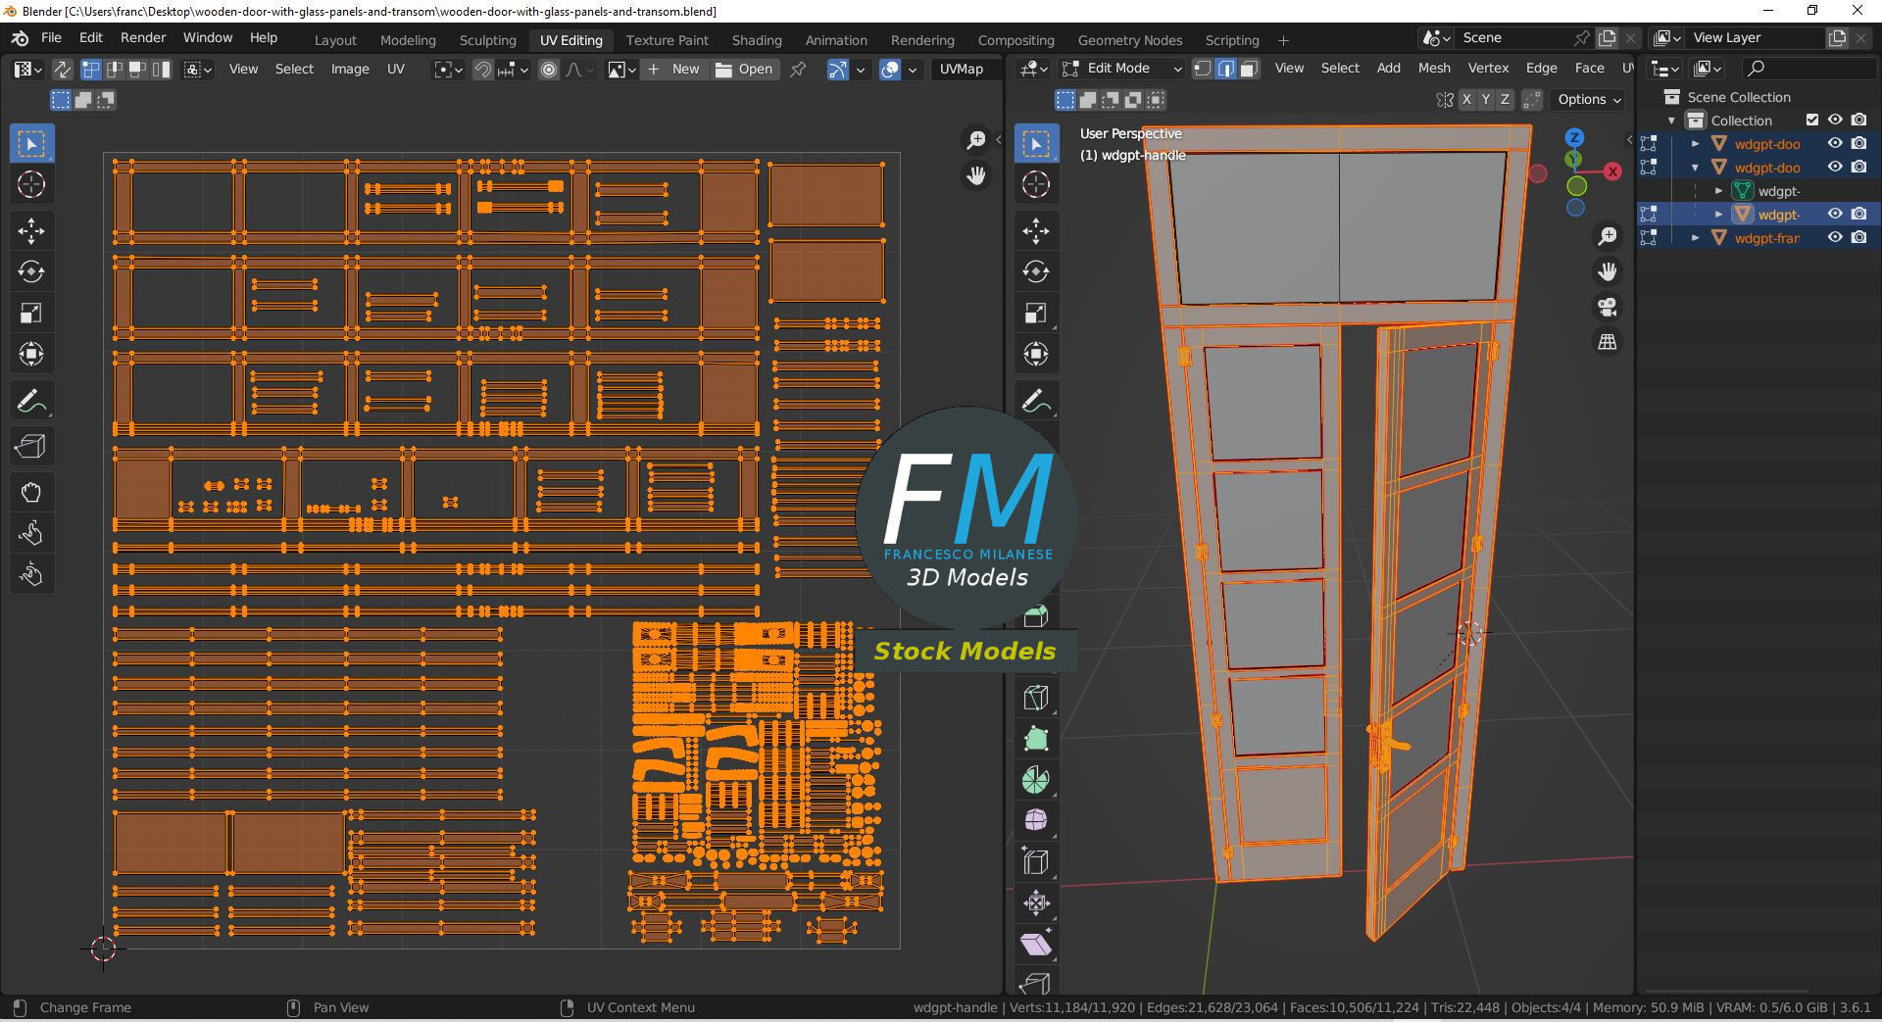
Task: Open the UV menu in UV editor
Action: pyautogui.click(x=396, y=69)
